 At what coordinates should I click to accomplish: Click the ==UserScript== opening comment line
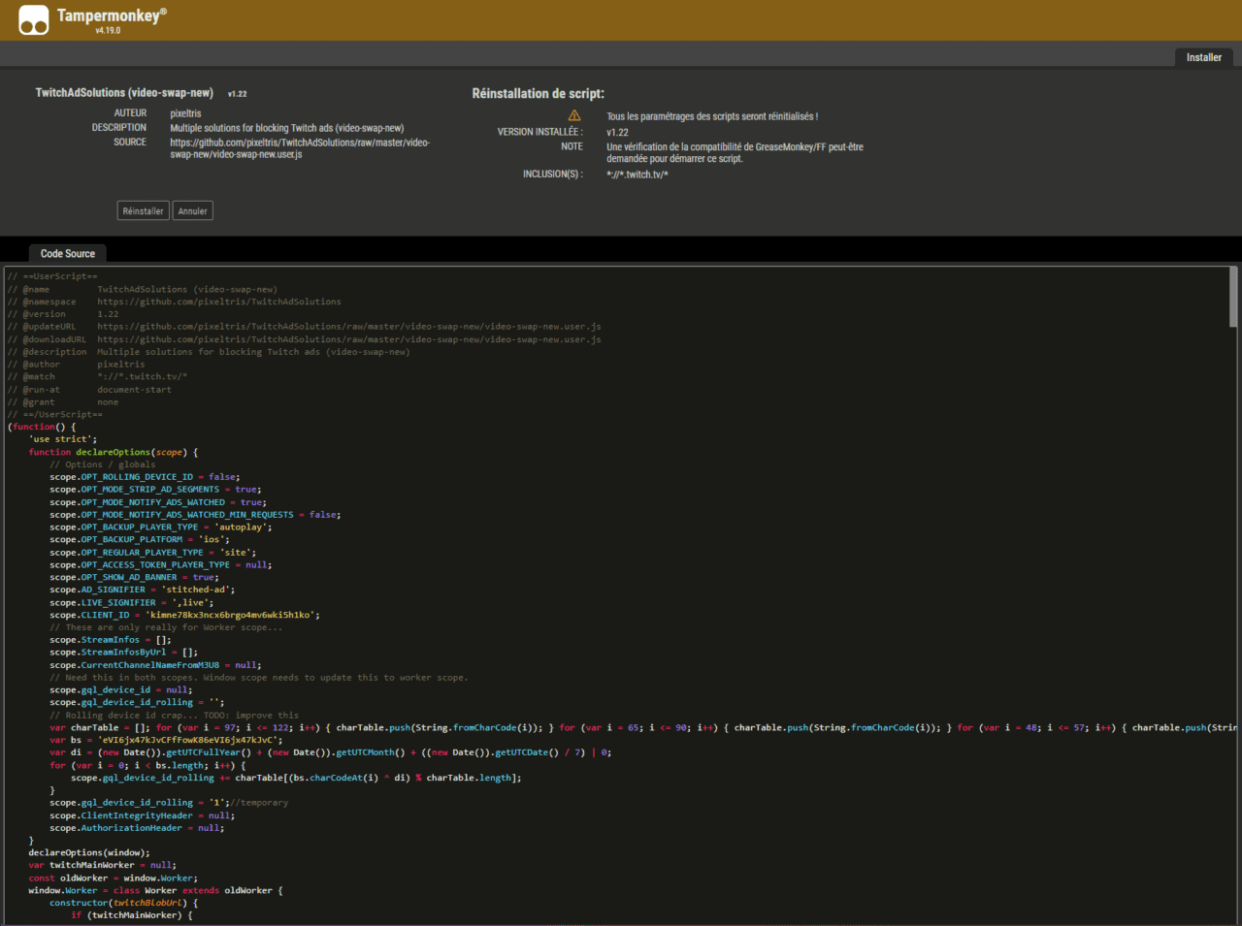52,276
